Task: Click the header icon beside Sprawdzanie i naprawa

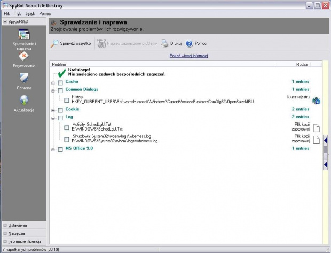Action: pos(54,22)
